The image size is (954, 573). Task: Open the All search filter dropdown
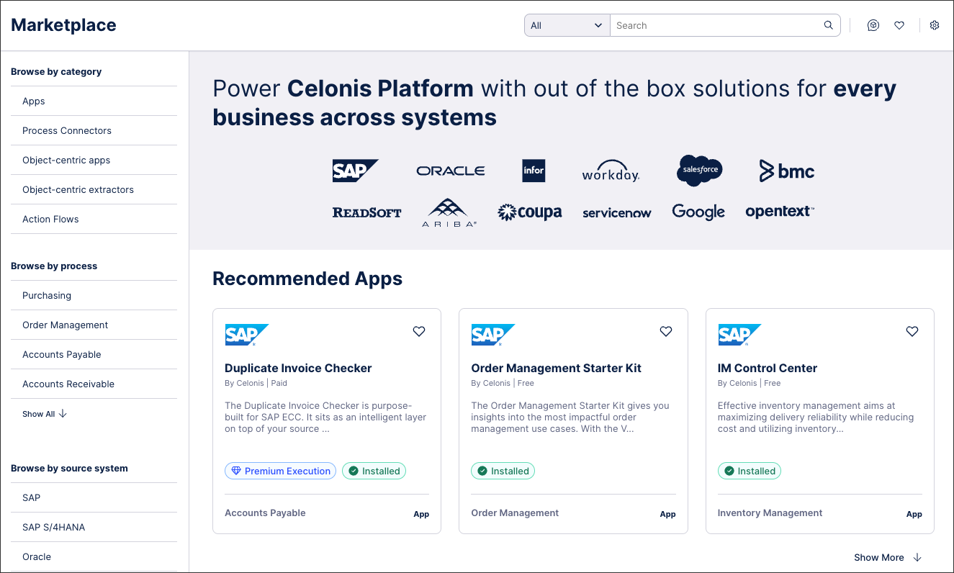[567, 25]
